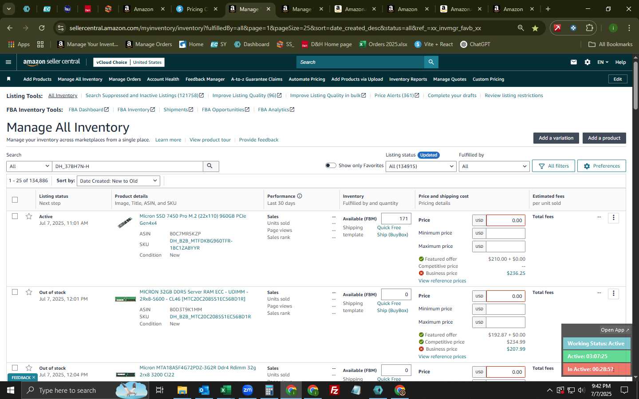Click Add a variation button
Image resolution: width=639 pixels, height=399 pixels.
(x=556, y=138)
